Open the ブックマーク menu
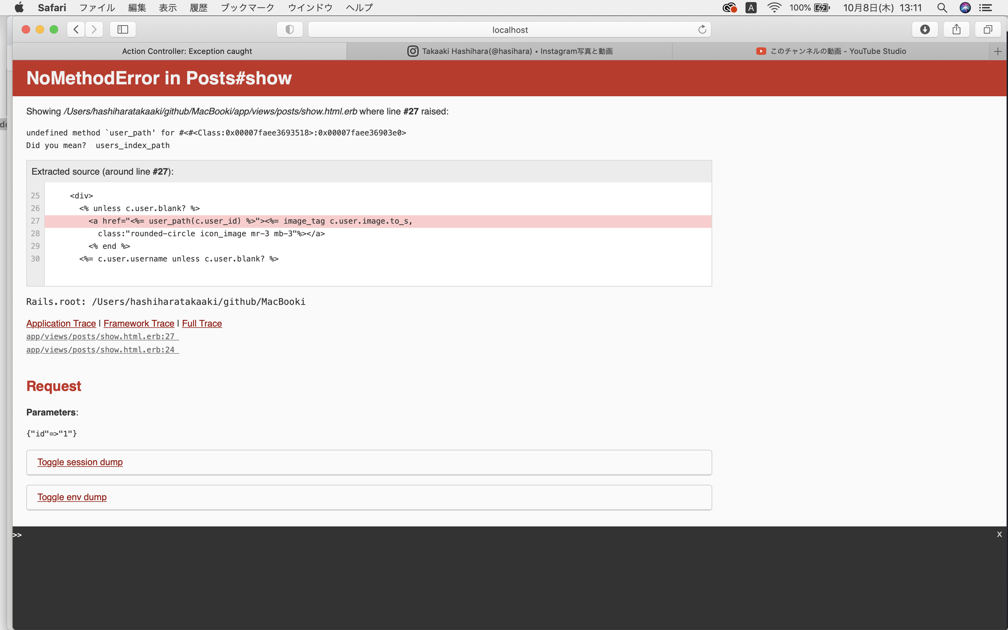This screenshot has width=1008, height=630. (x=247, y=7)
